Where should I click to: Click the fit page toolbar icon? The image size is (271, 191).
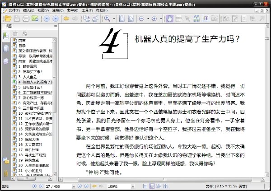(122, 19)
